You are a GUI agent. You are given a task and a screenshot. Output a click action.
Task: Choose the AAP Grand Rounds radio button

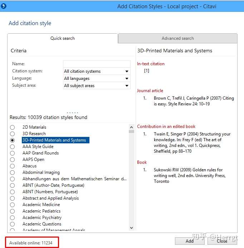(12, 153)
